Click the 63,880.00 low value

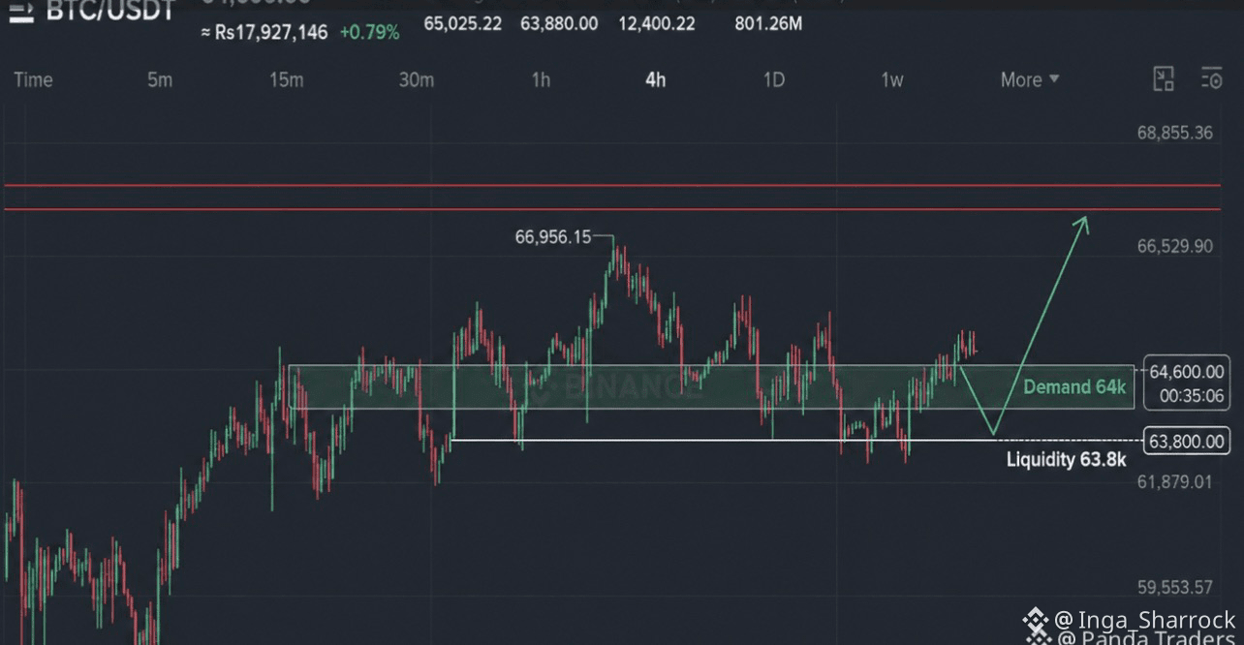pos(559,23)
